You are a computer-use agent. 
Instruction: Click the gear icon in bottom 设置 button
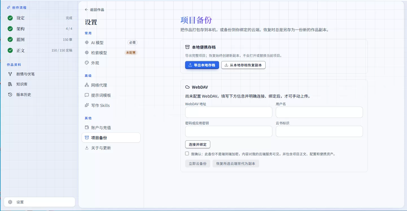pyautogui.click(x=10, y=202)
